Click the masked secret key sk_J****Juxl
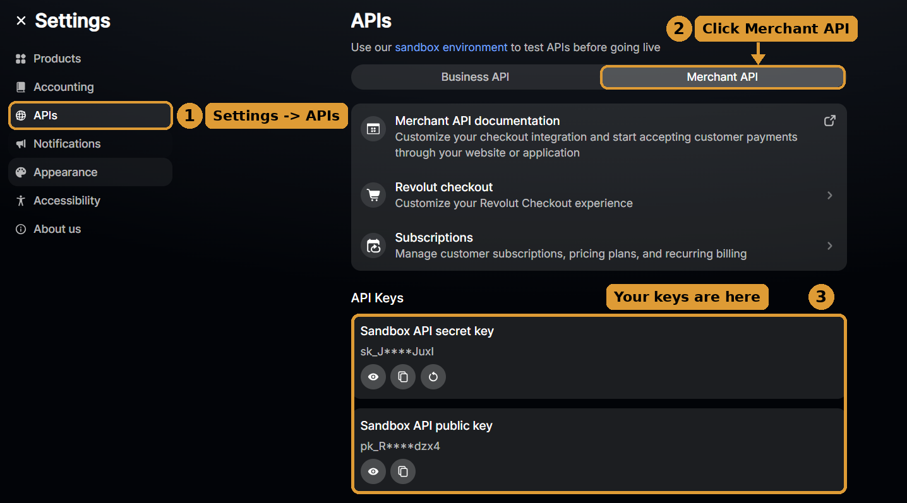907x503 pixels. (x=397, y=352)
